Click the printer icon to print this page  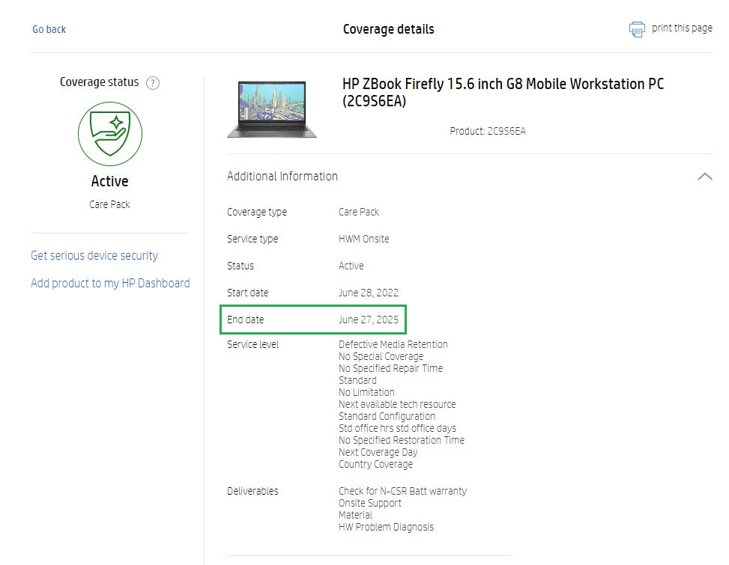click(636, 28)
